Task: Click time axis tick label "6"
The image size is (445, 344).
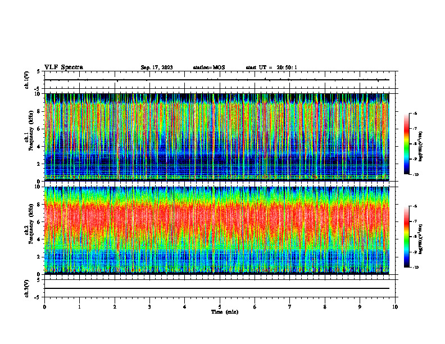Action: click(x=255, y=307)
